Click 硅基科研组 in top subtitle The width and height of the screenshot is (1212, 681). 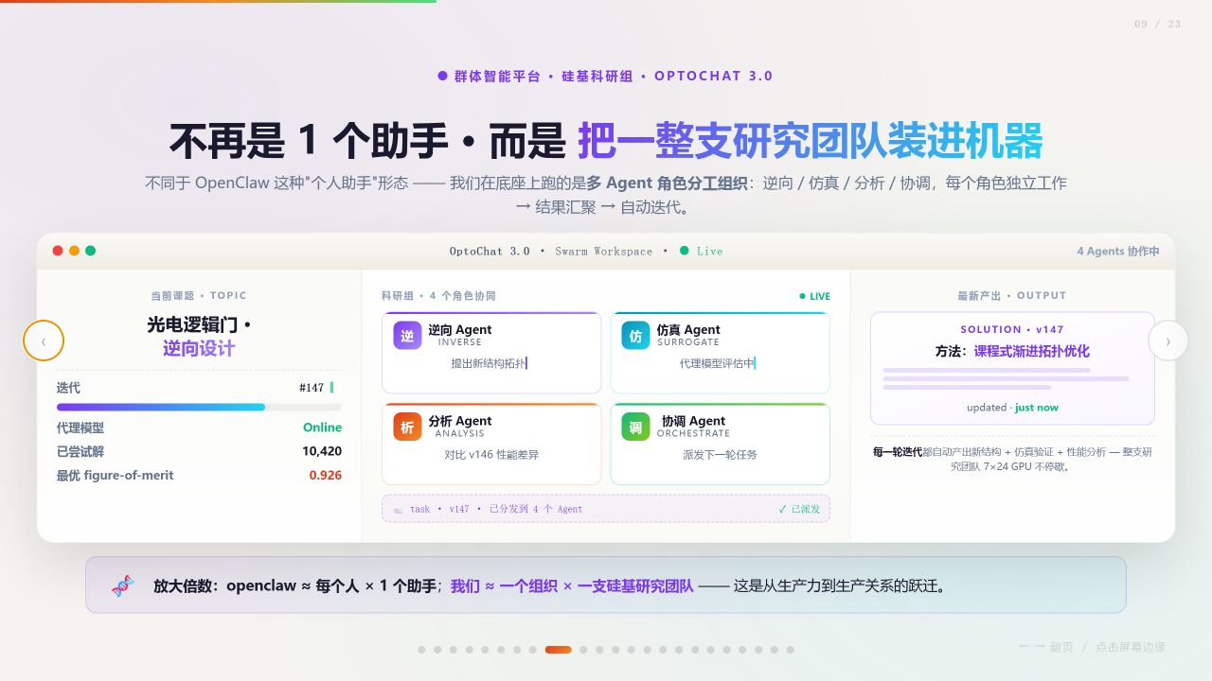pos(597,76)
